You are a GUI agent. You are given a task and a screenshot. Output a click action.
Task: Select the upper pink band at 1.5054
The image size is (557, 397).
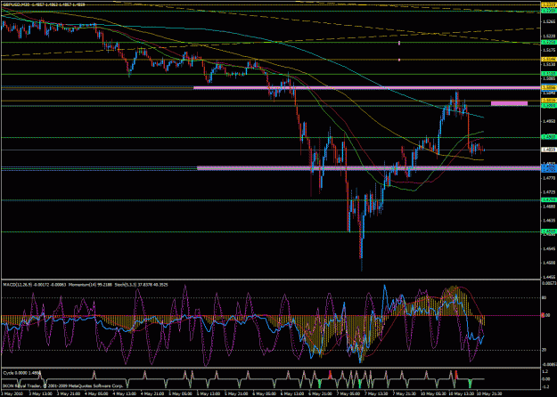click(367, 87)
